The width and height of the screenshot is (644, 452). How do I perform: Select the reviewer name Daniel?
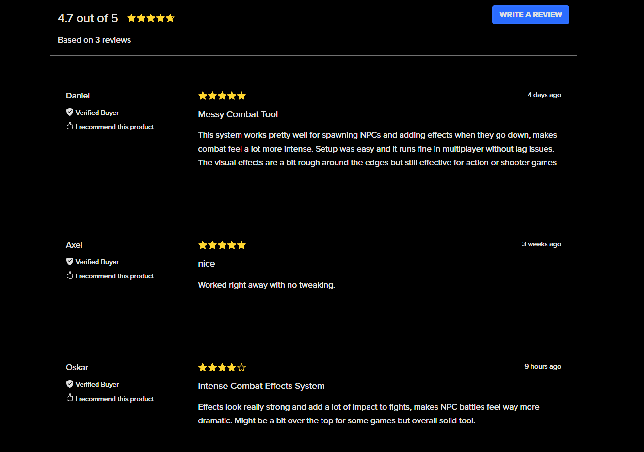pos(78,96)
